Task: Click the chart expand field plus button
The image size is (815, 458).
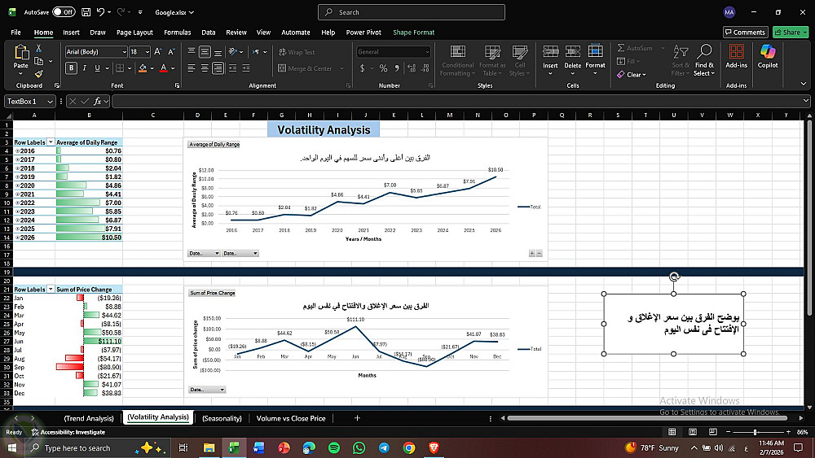Action: (x=531, y=253)
